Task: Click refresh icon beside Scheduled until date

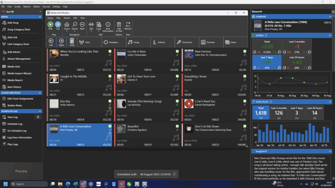Action: click(174, 174)
